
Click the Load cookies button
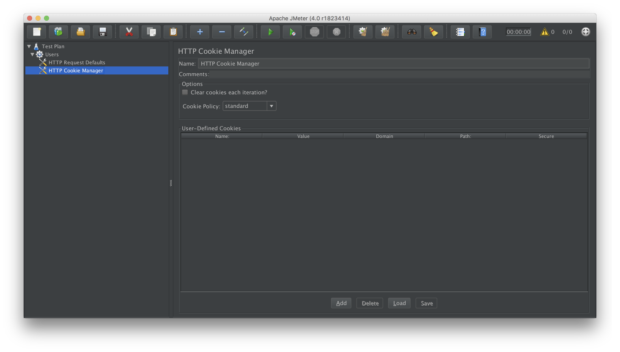[399, 303]
